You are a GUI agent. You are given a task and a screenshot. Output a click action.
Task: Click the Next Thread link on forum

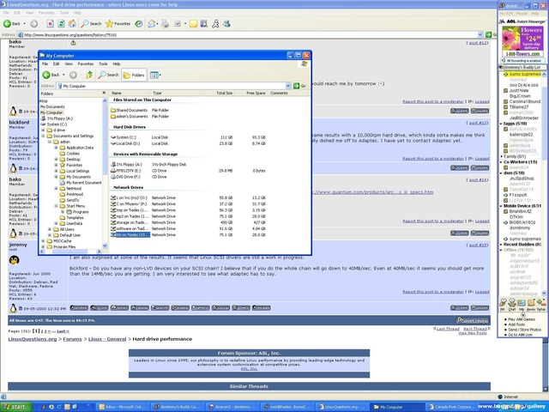475,329
